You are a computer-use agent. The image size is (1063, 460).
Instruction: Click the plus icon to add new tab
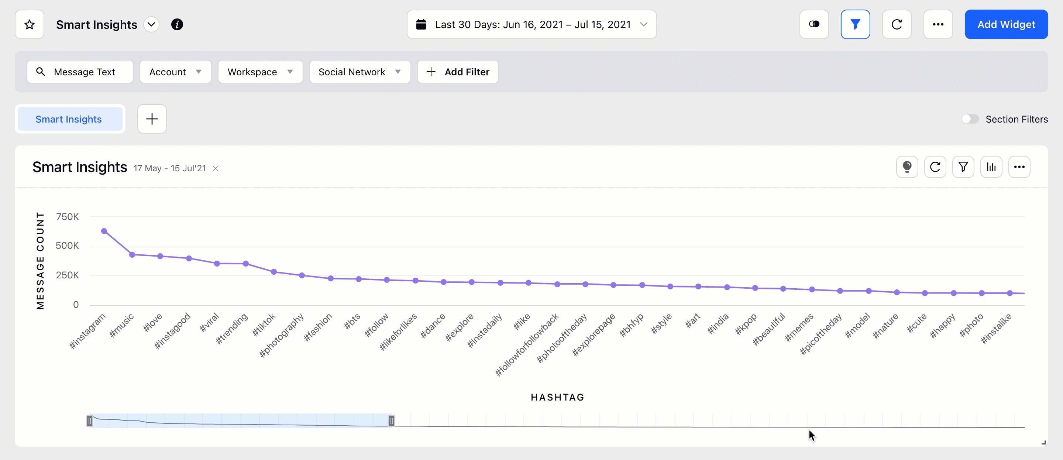(152, 119)
